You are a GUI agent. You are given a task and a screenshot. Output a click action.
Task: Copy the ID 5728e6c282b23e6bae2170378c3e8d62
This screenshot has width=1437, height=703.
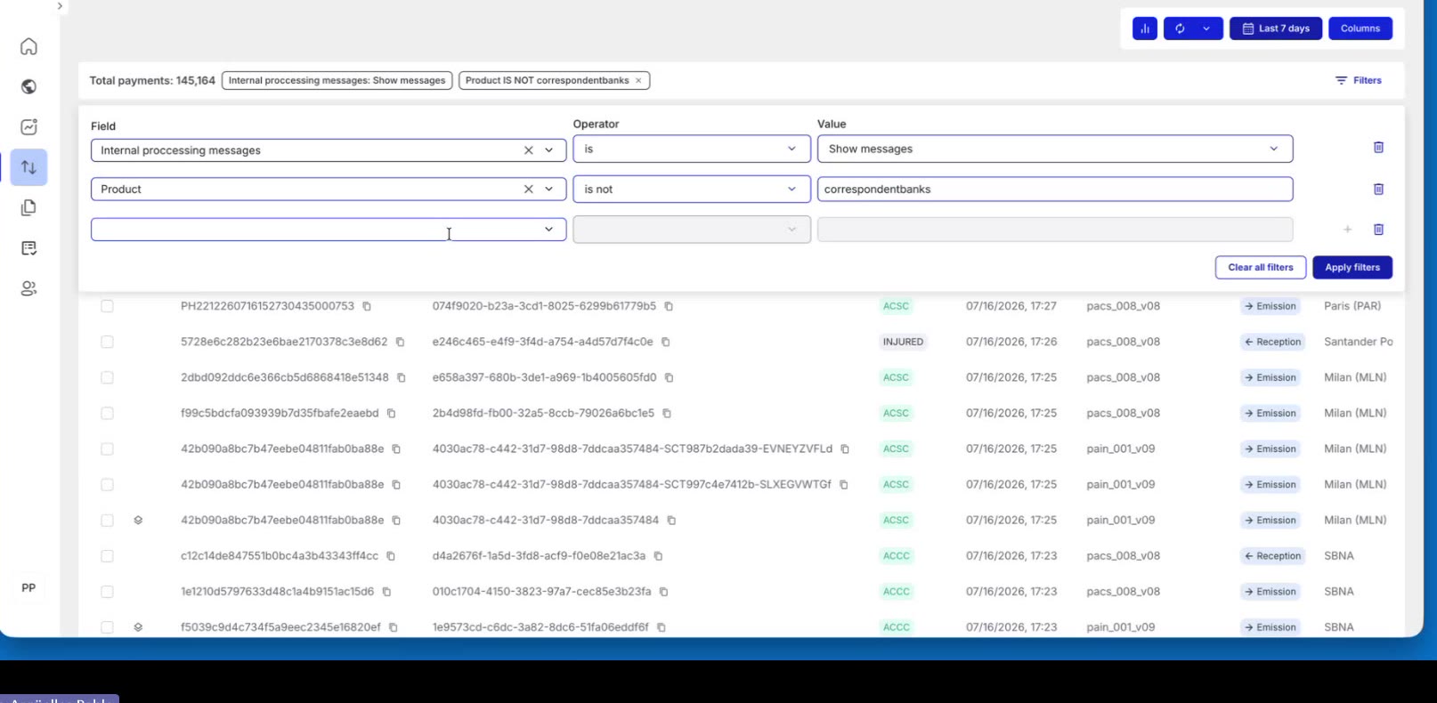pos(400,342)
